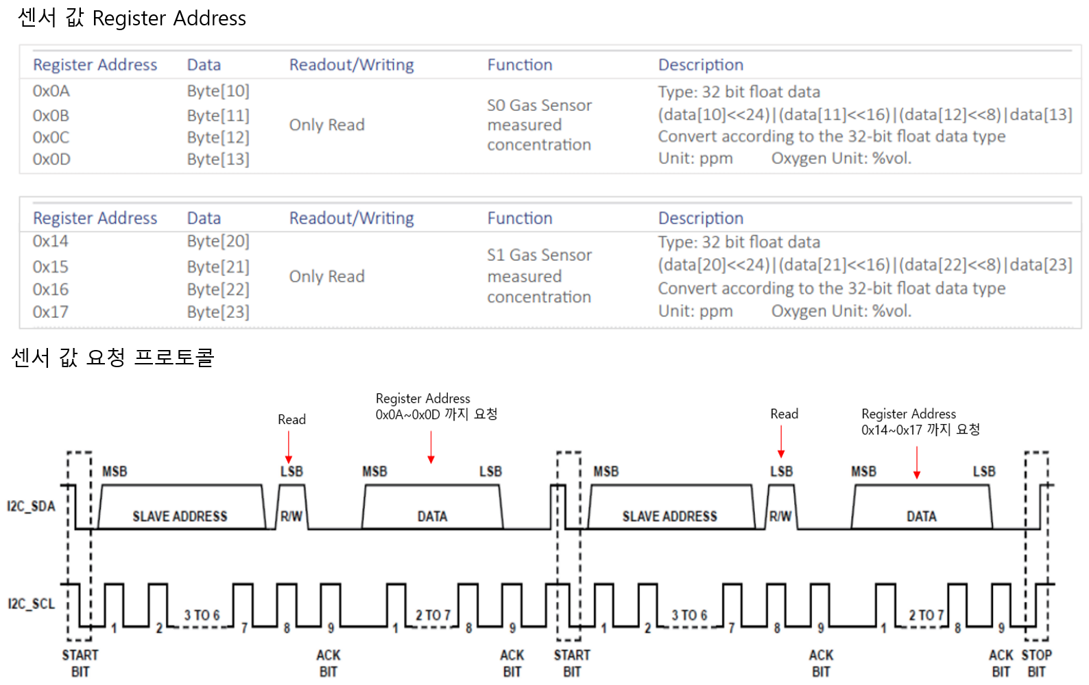Click the '센서 값 요청 프로토콜' heading

(113, 357)
